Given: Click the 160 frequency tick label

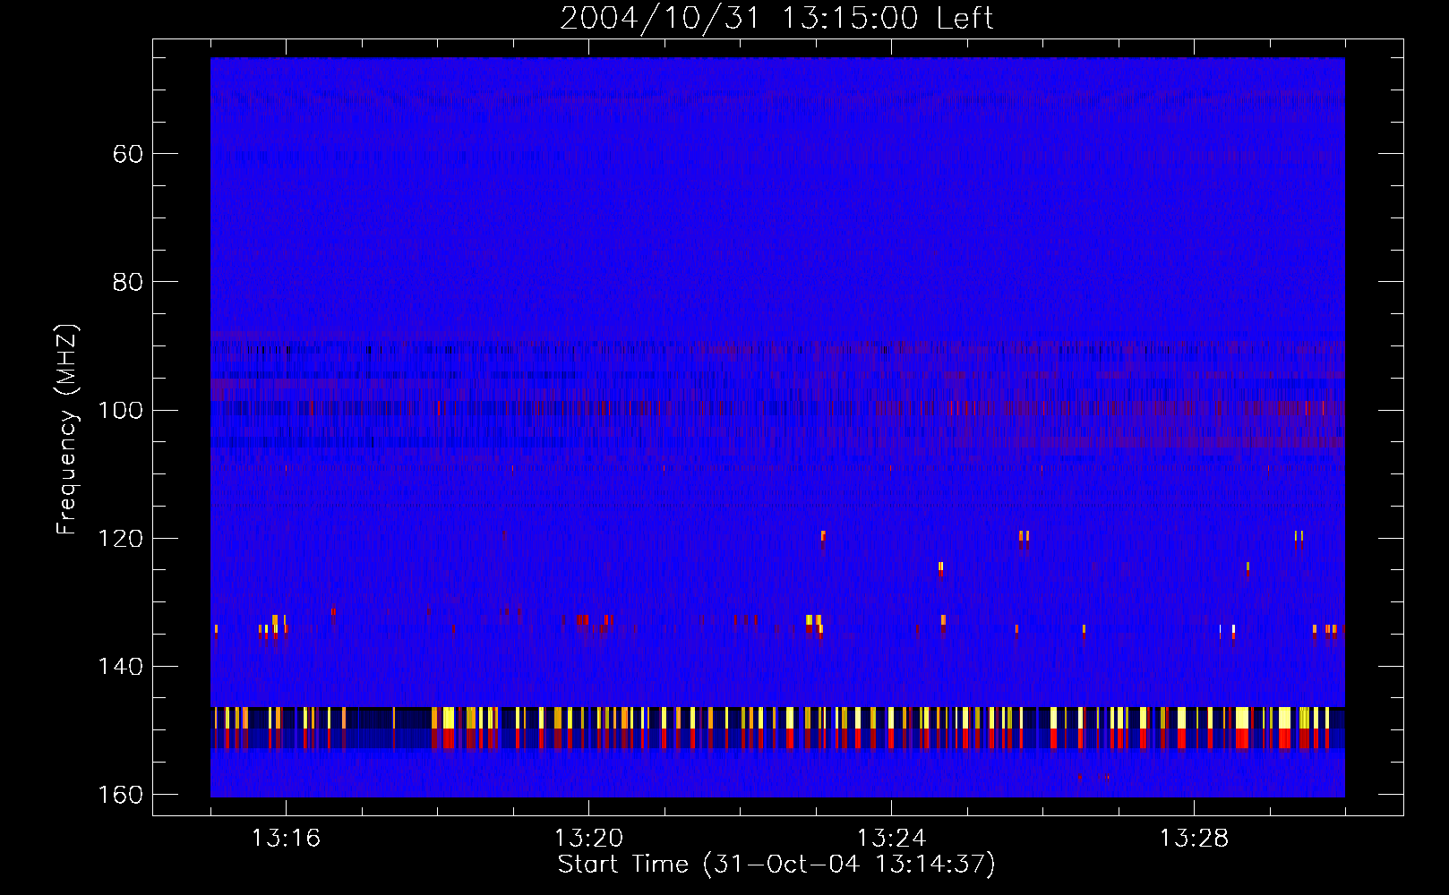Looking at the screenshot, I should [120, 795].
